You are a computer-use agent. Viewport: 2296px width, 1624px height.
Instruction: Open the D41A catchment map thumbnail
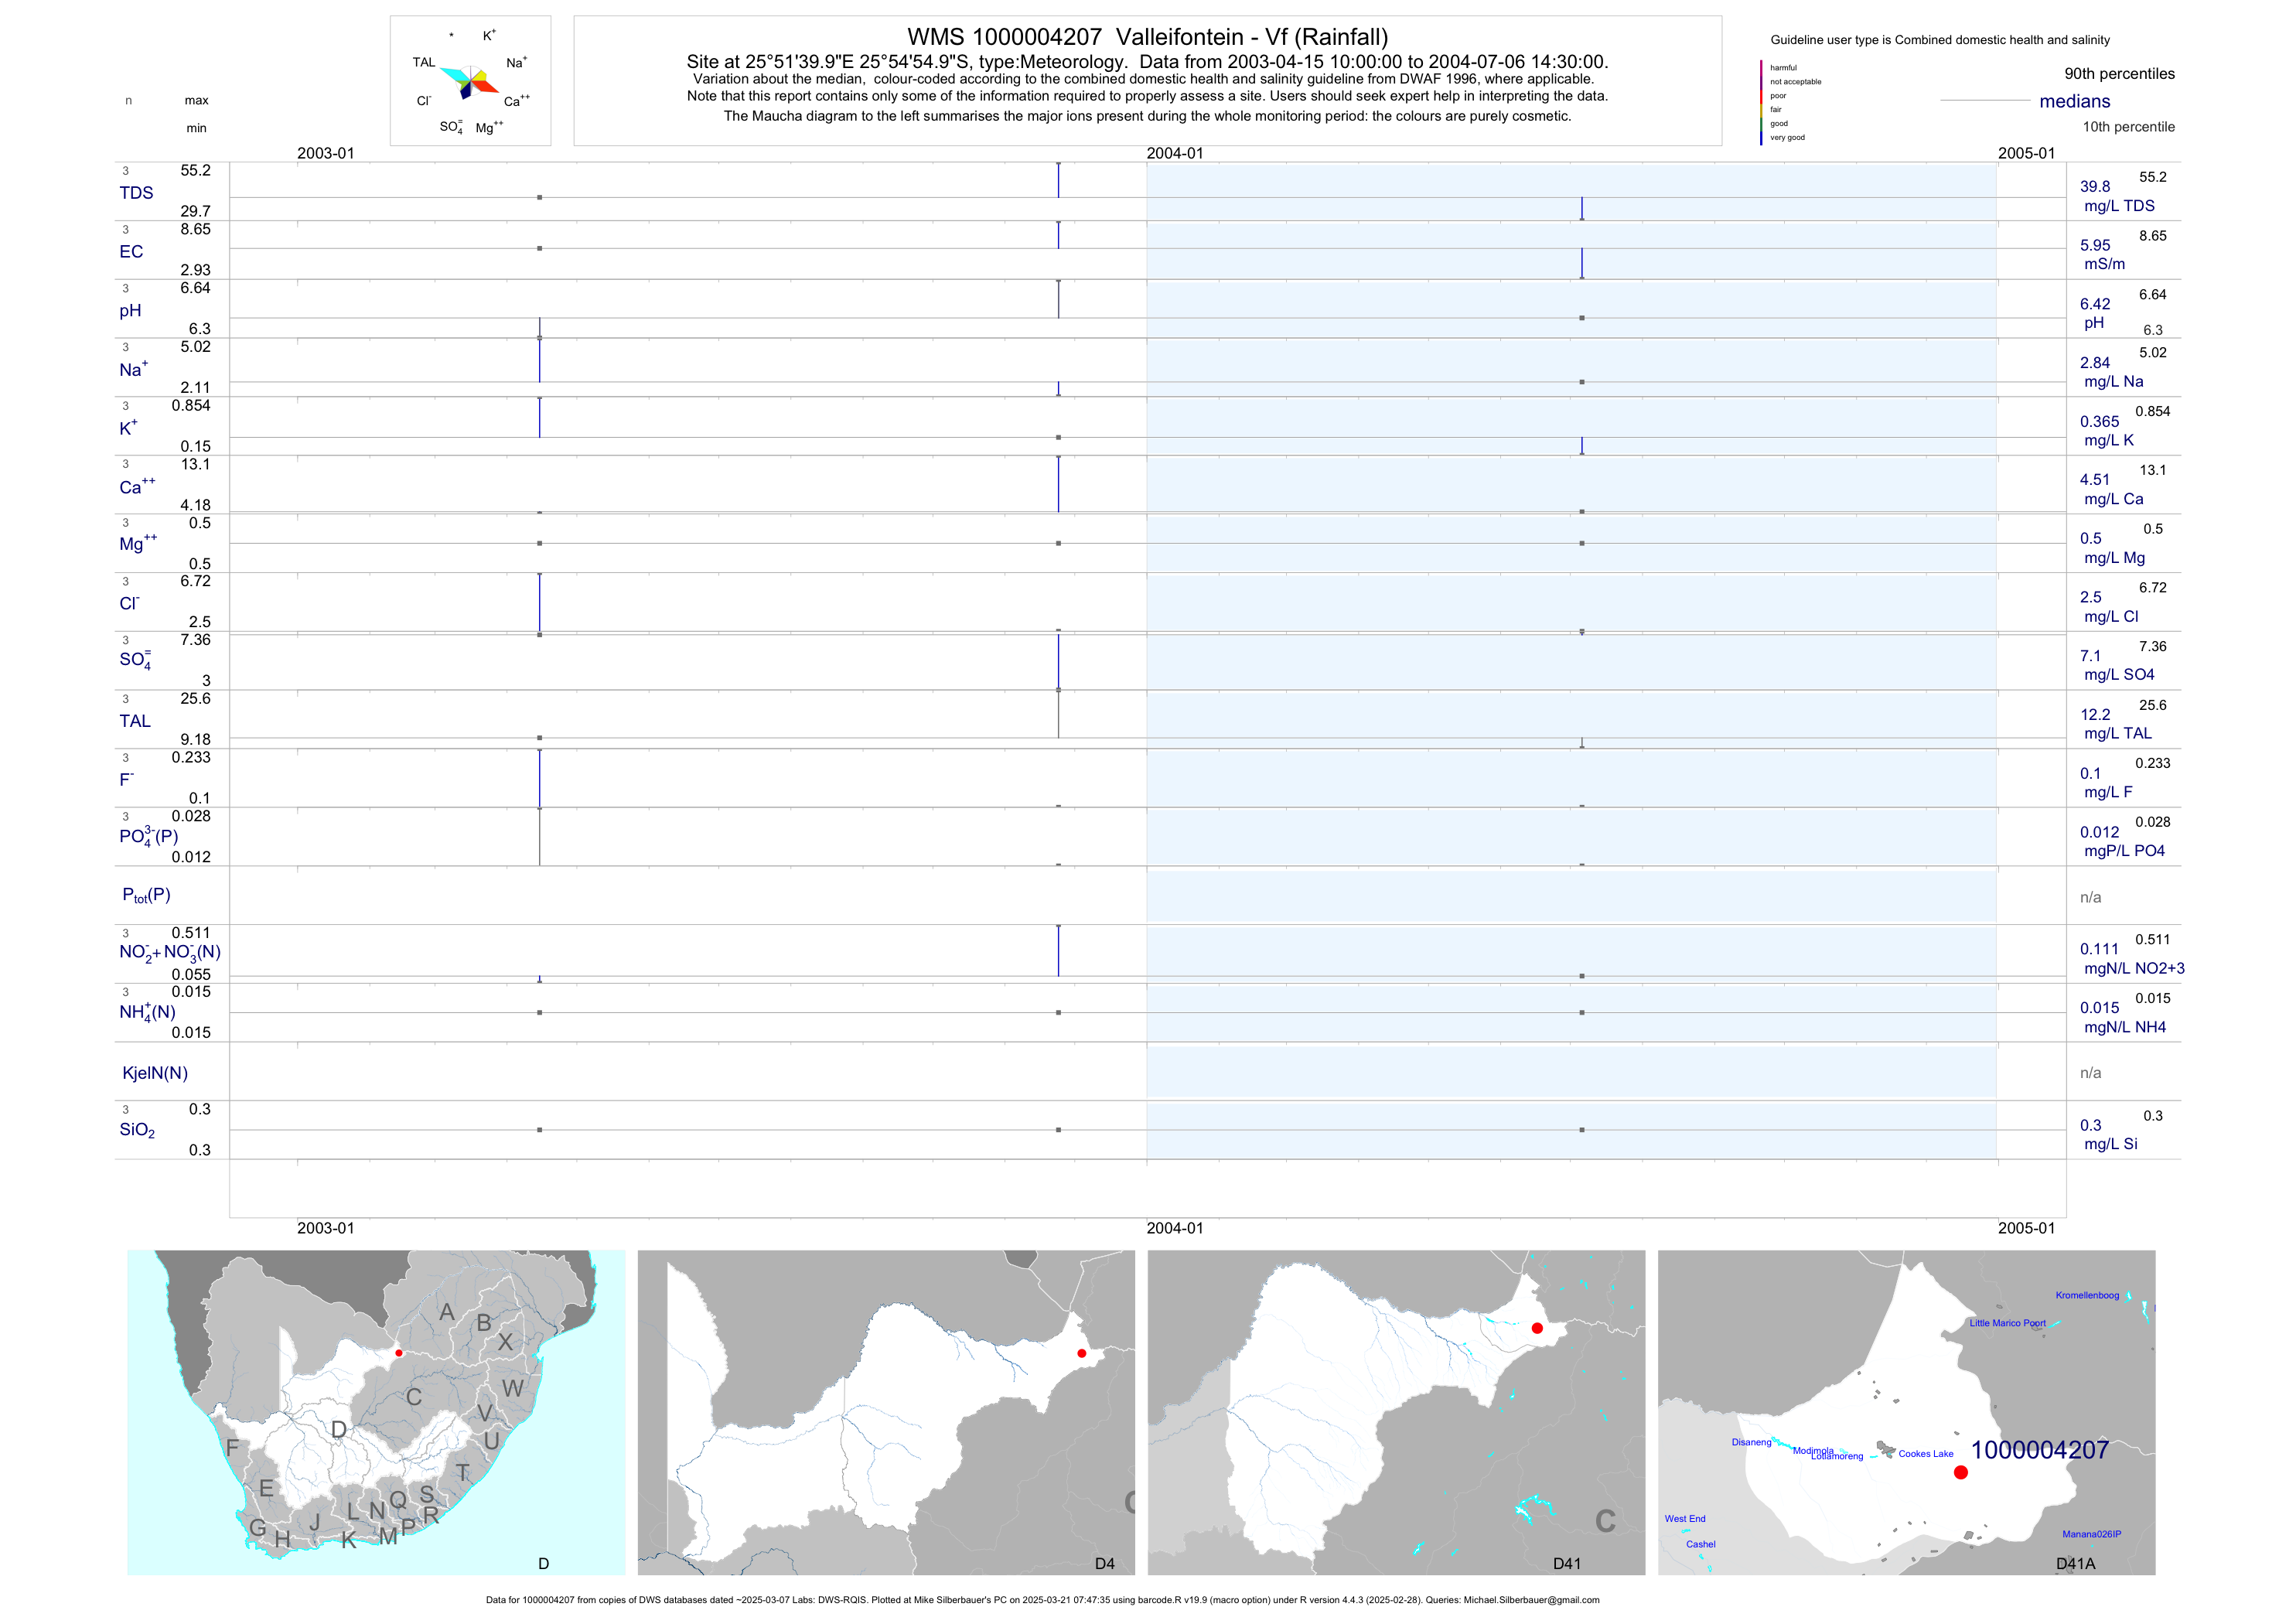tap(1906, 1412)
